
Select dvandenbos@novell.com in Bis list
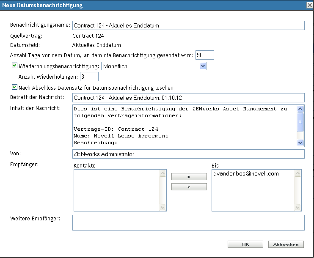pyautogui.click(x=245, y=174)
